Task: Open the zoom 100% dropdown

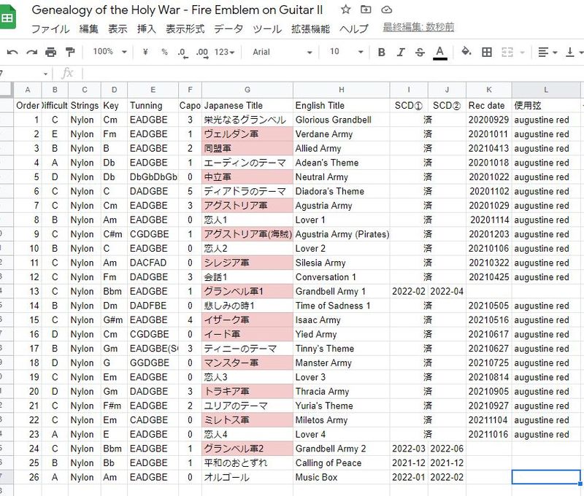Action: pyautogui.click(x=109, y=52)
